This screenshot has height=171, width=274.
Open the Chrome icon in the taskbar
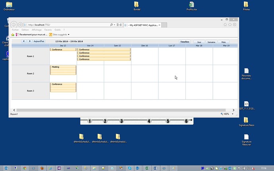[x=25, y=168]
